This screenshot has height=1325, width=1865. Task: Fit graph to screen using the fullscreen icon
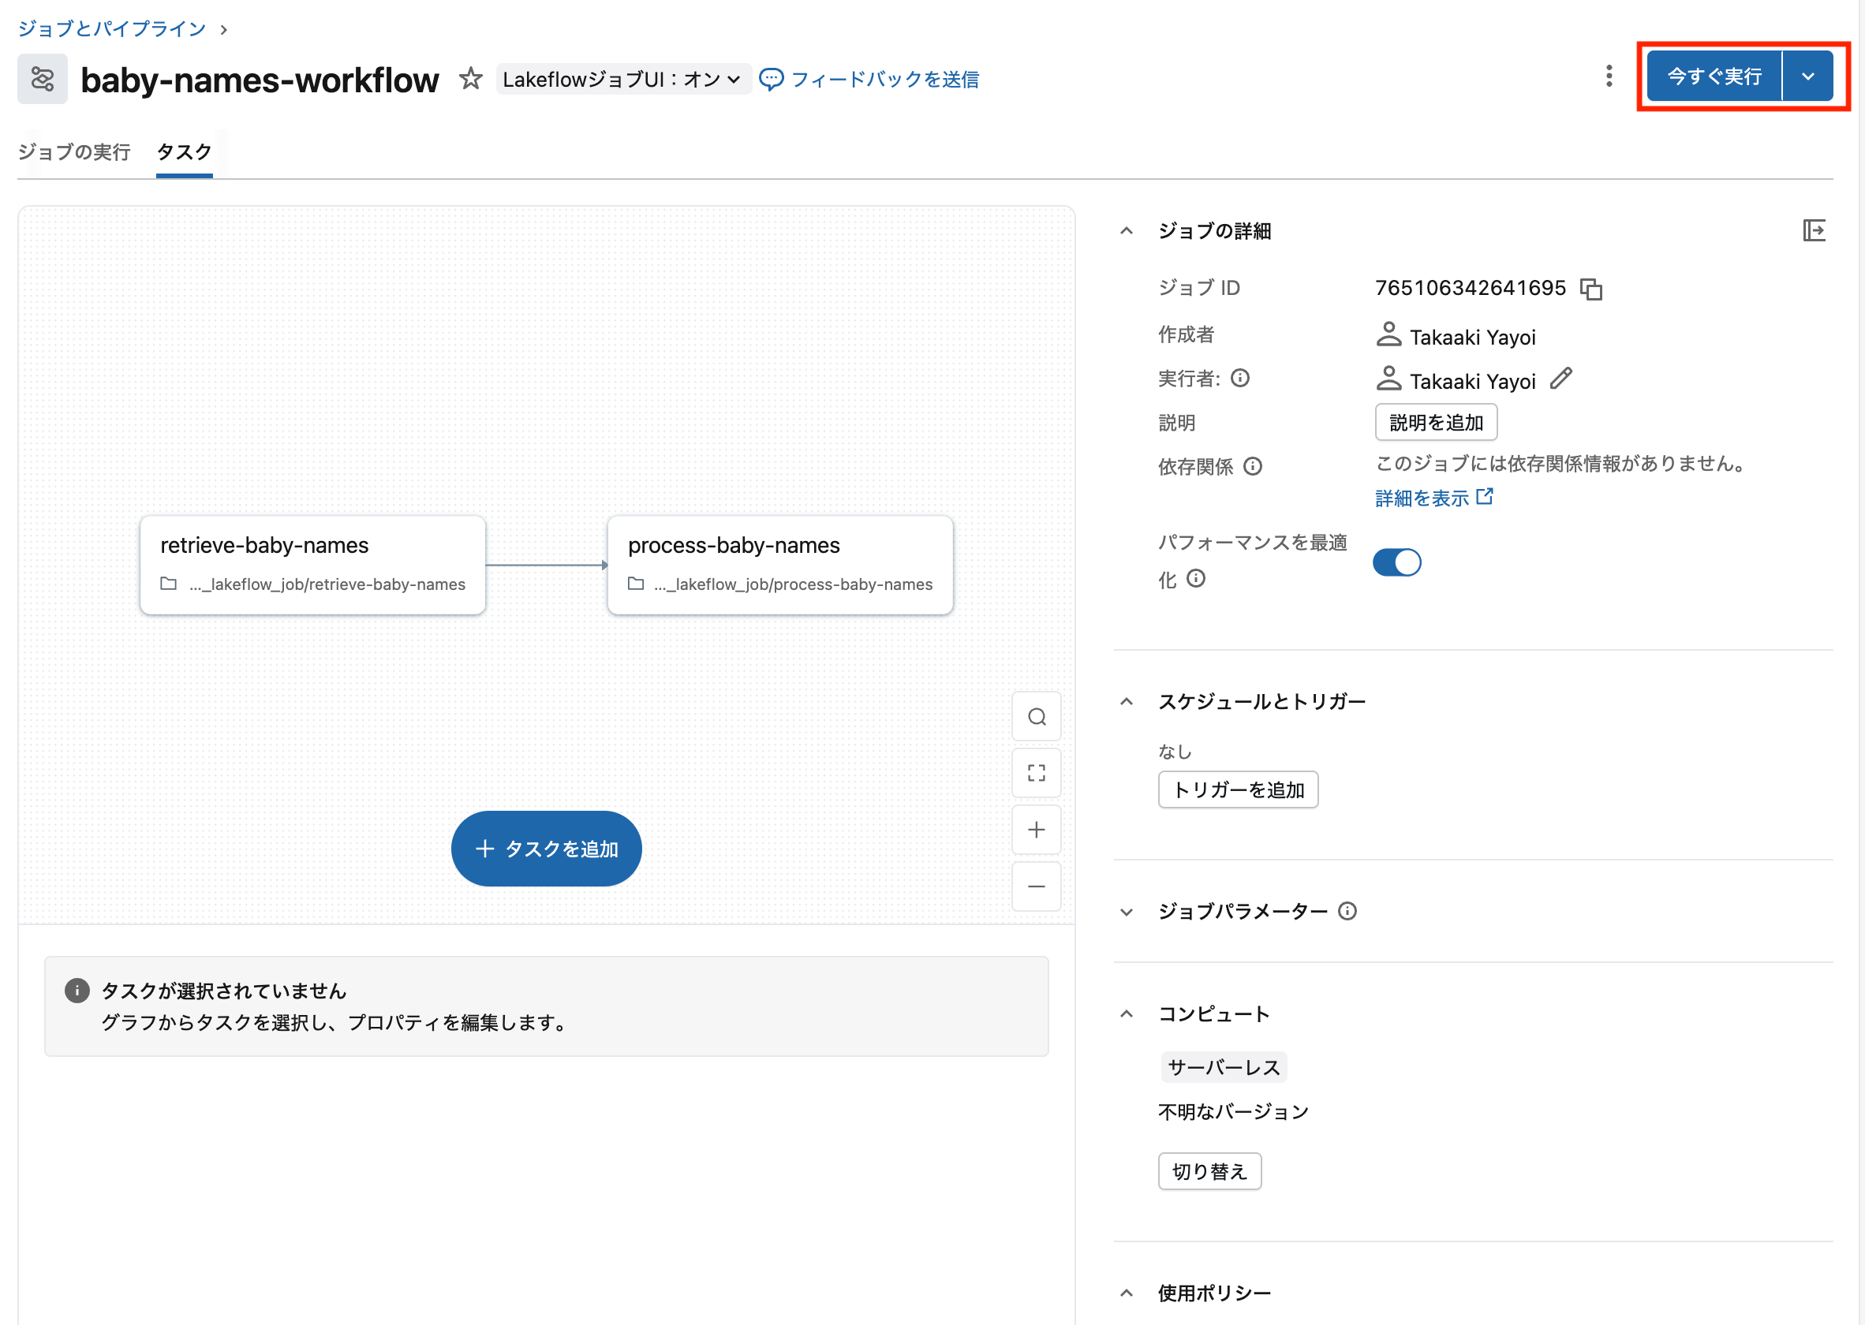click(1036, 773)
